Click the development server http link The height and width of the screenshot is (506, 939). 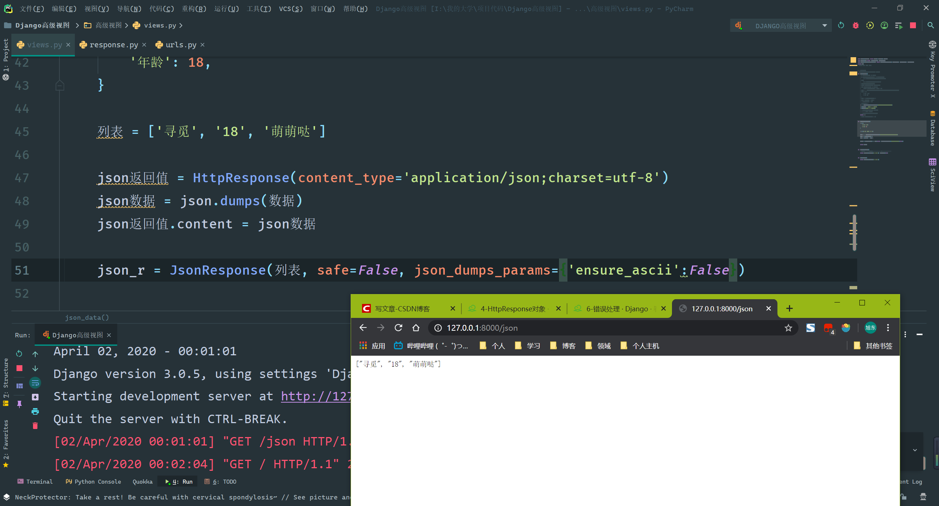[315, 396]
